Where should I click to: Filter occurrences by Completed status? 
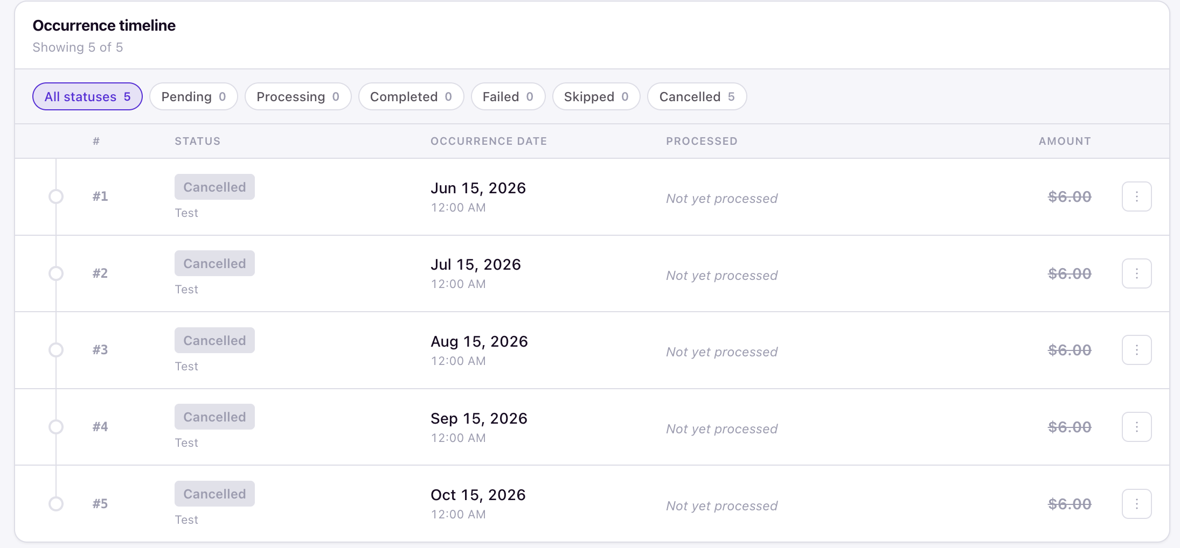(411, 96)
